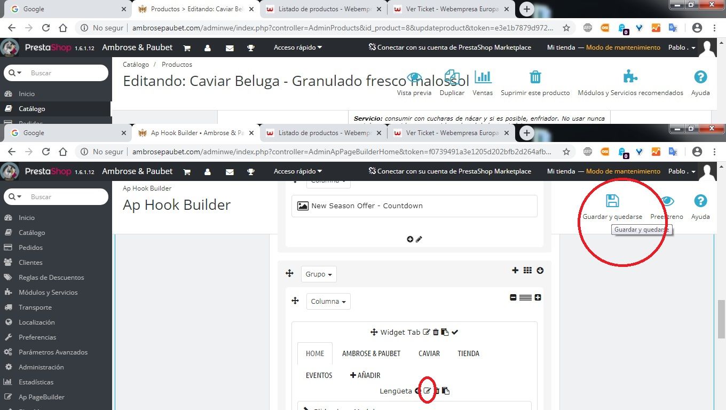Screen dimensions: 726x410
Task: Reduce column width with minus icon
Action: coord(513,297)
